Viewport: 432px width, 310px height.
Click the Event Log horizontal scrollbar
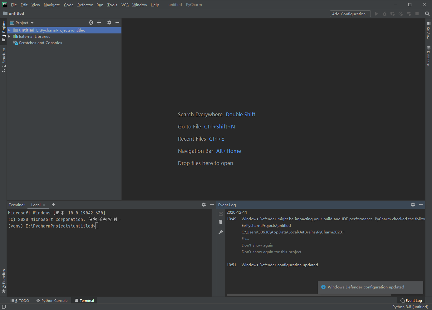[309, 295]
